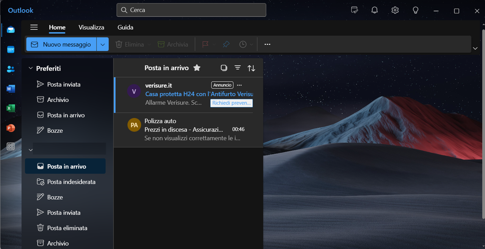The image size is (485, 249).
Task: Launch Excel from the left rail
Action: (x=11, y=108)
